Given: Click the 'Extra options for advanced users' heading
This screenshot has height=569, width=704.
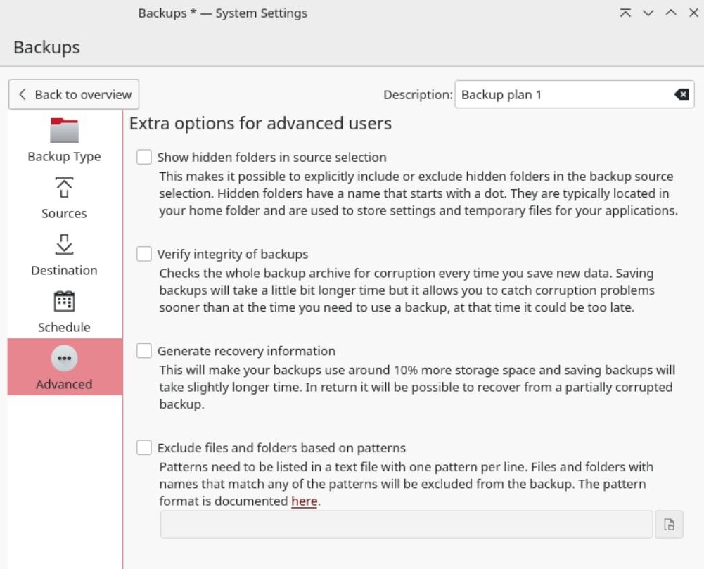Looking at the screenshot, I should 260,124.
